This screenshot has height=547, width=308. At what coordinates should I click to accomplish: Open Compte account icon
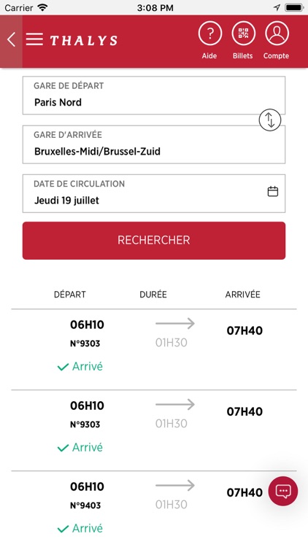click(x=277, y=34)
